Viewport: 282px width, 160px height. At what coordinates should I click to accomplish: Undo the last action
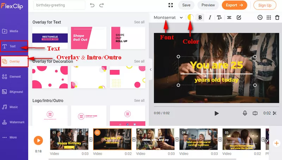pyautogui.click(x=92, y=5)
